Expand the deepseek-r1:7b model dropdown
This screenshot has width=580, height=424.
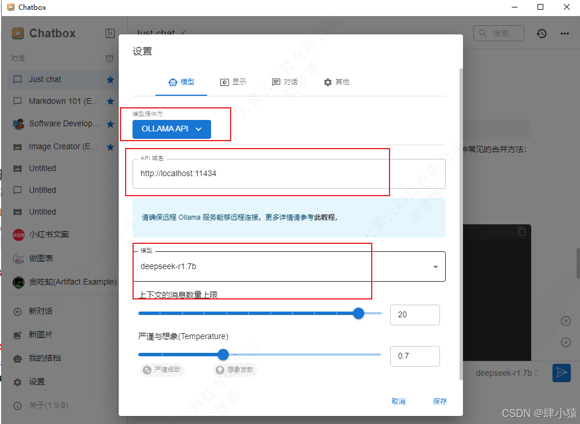tap(436, 267)
